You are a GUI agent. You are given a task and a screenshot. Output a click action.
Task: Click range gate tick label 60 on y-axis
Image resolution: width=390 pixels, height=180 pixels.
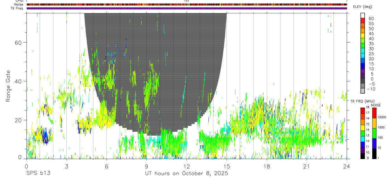point(19,42)
